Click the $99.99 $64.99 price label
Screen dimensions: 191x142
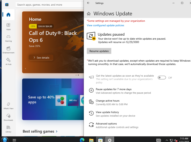(45, 26)
